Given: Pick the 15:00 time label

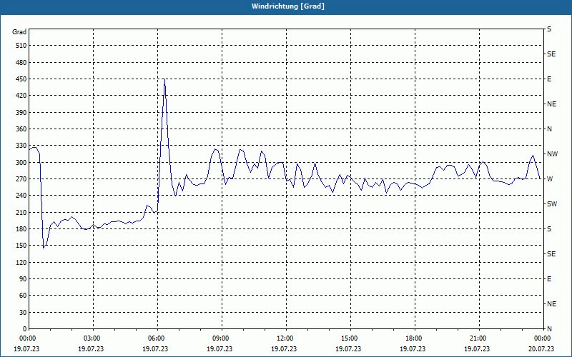Looking at the screenshot, I should tap(350, 338).
